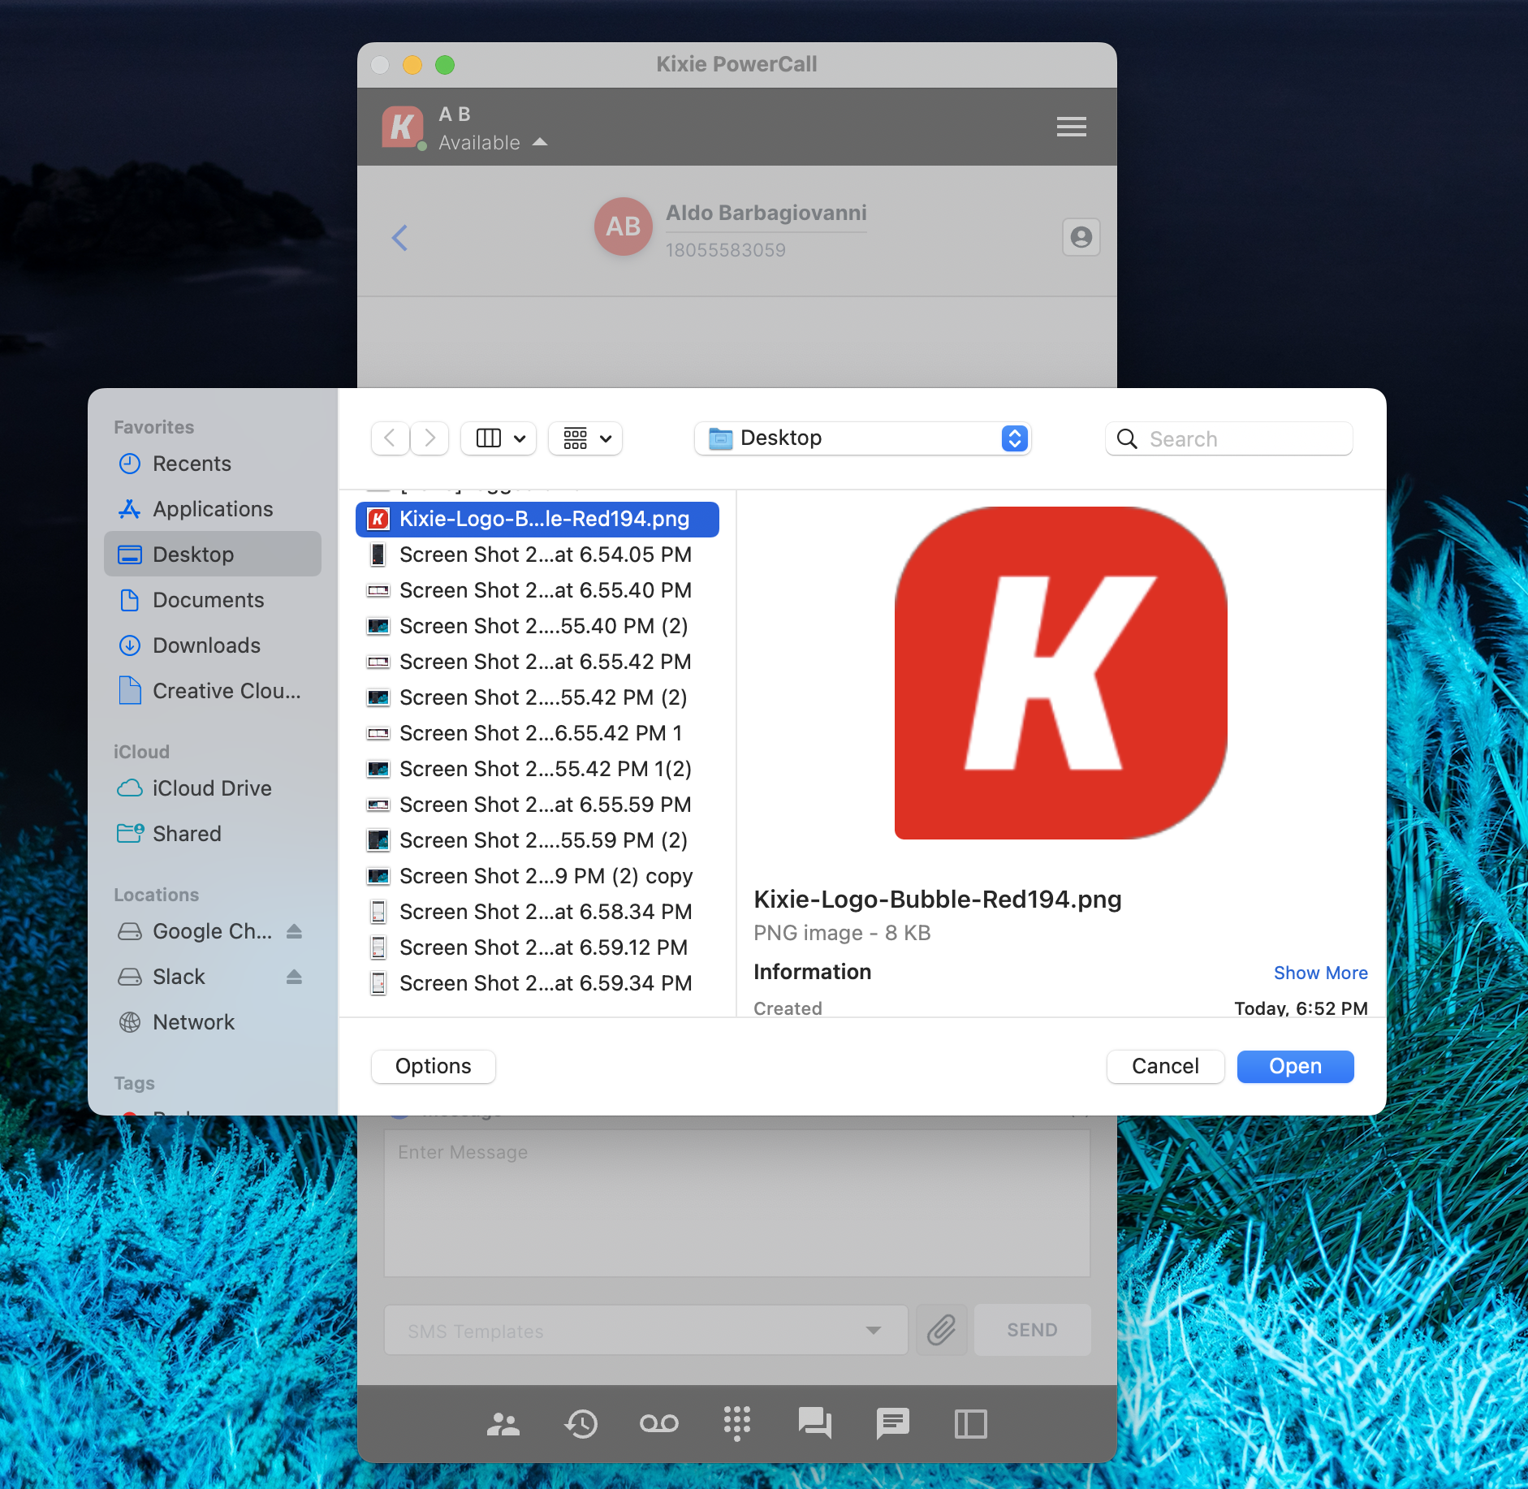Select Screen Shot 2....55.40 PM (2)

(x=537, y=626)
